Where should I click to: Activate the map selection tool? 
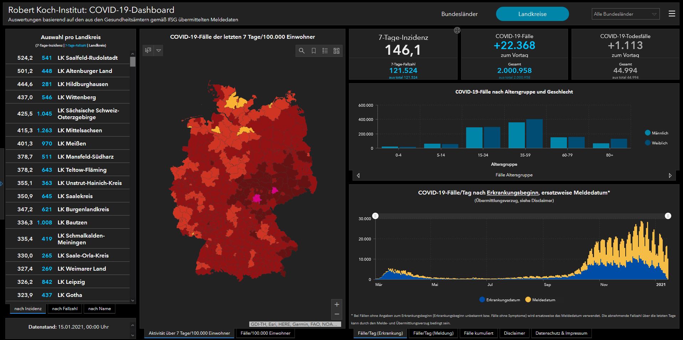coord(148,51)
